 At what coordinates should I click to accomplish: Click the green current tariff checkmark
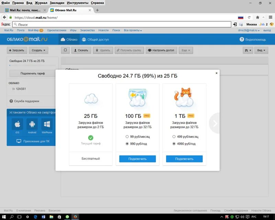pyautogui.click(x=91, y=138)
